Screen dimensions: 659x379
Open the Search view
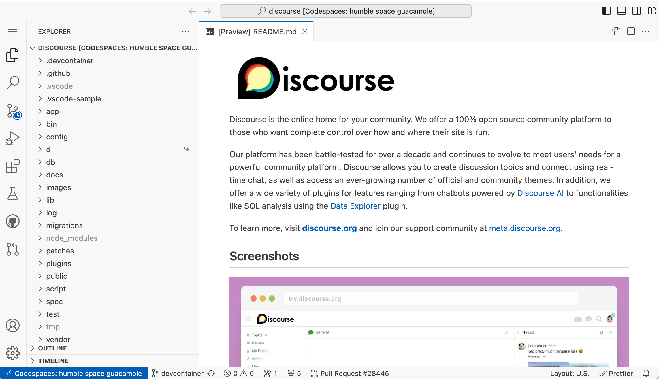[x=13, y=83]
